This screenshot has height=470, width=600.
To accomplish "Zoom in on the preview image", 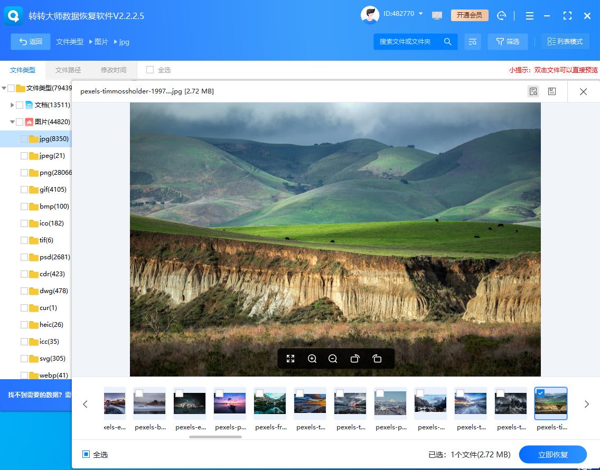I will point(312,359).
